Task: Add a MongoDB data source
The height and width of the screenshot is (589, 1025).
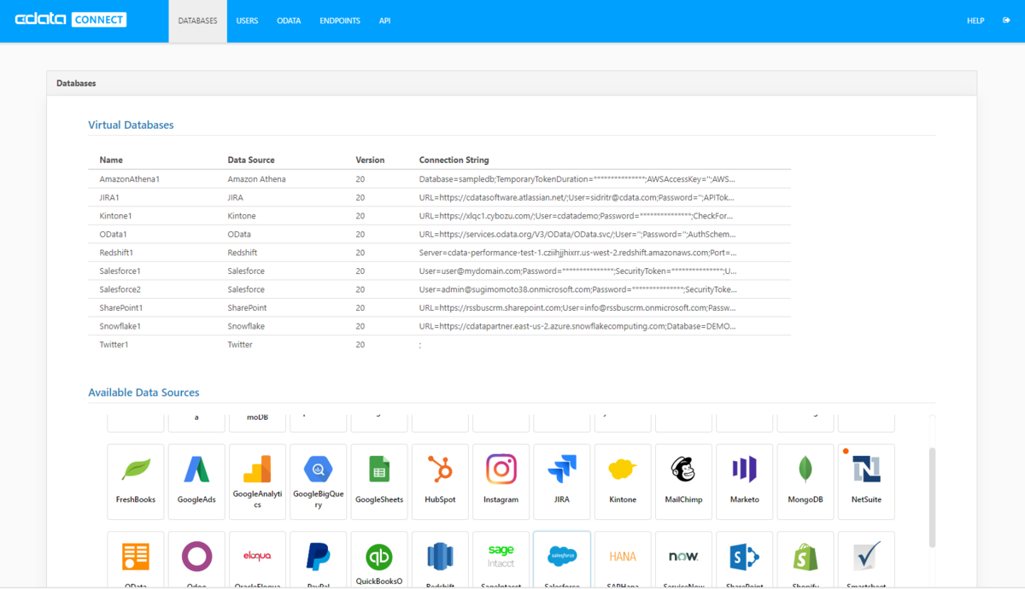Action: click(x=805, y=481)
